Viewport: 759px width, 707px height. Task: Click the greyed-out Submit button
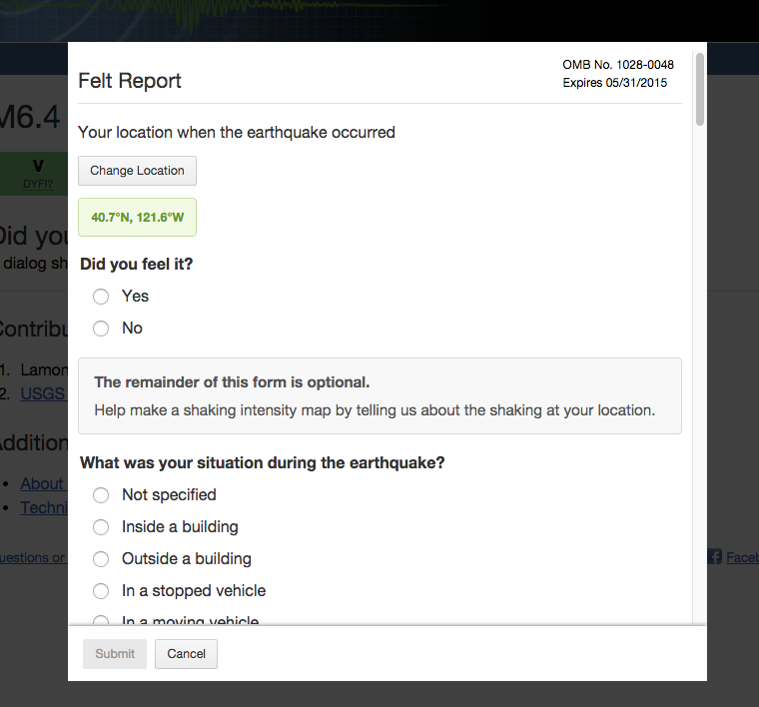(x=115, y=654)
